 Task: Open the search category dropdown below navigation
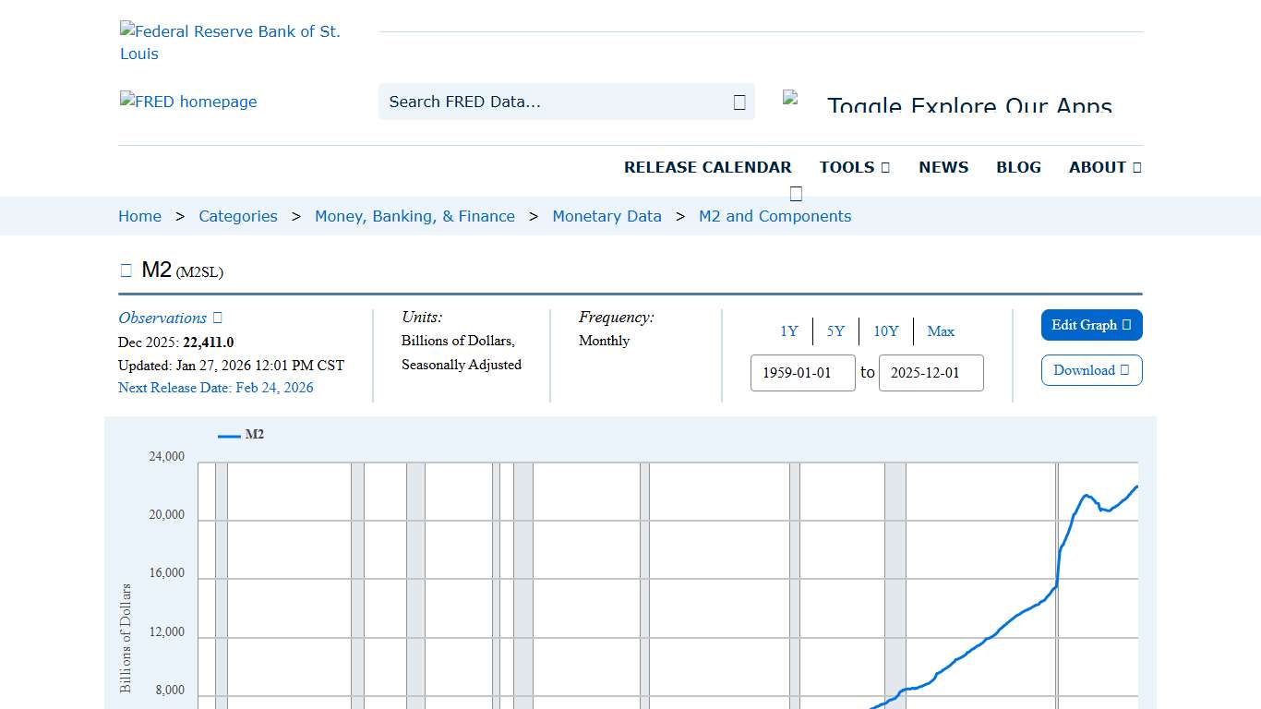pos(796,193)
